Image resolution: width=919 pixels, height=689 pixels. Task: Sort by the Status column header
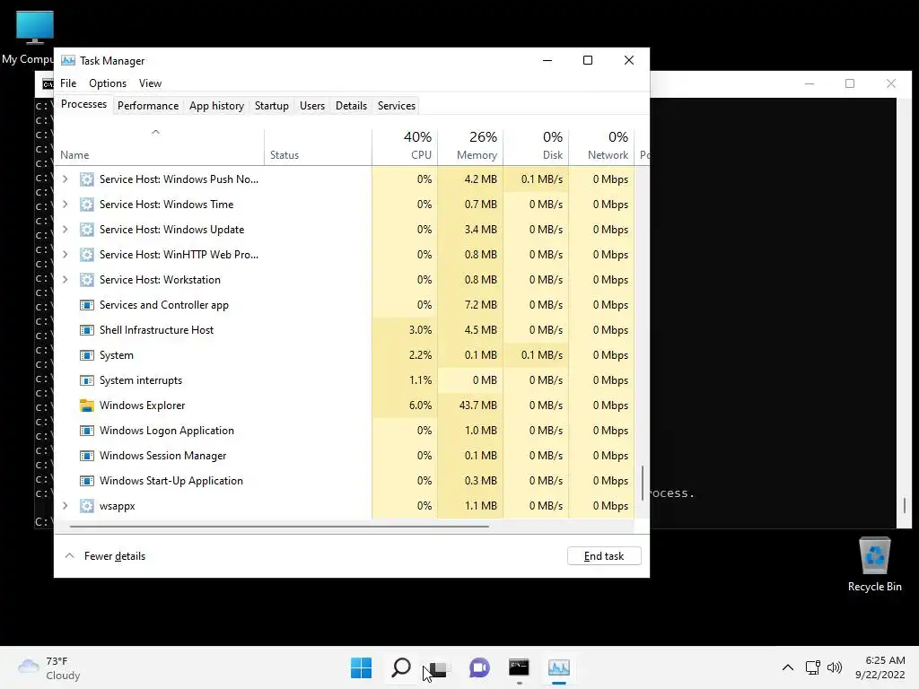318,146
